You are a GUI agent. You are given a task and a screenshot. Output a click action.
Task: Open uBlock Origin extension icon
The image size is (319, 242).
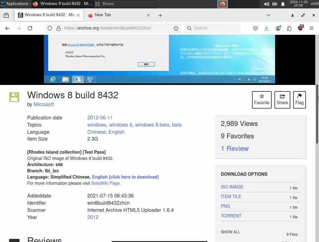point(300,28)
